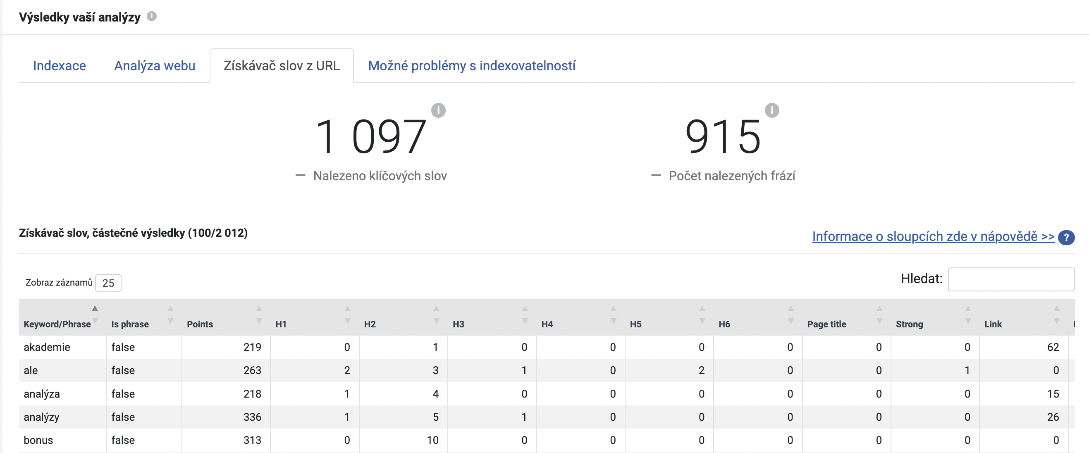Sort table by Is phrase column arrows
The width and height of the screenshot is (1089, 453).
pyautogui.click(x=170, y=315)
